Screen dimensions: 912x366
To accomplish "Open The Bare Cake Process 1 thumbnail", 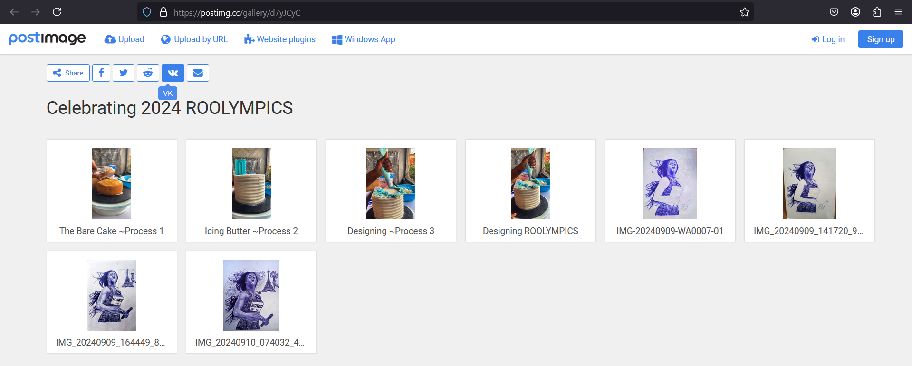I will tap(112, 184).
